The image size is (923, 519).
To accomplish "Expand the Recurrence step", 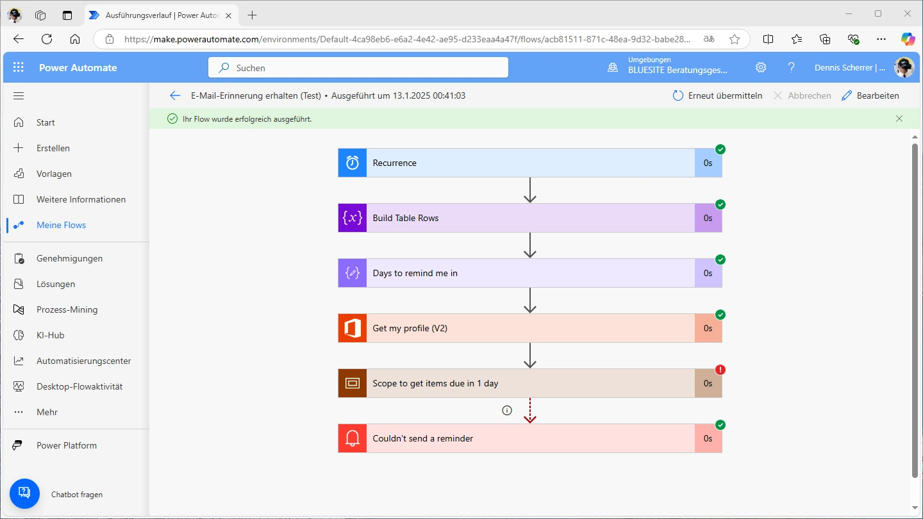I will pos(529,163).
